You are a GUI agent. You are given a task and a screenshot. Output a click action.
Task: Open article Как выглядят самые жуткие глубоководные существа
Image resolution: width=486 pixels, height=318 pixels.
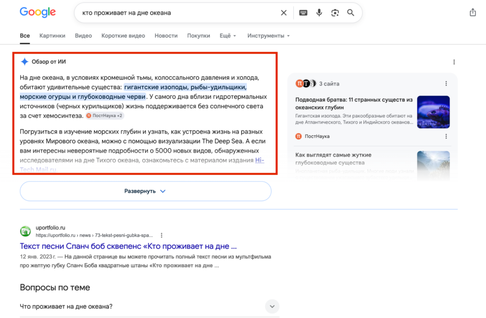pos(333,159)
